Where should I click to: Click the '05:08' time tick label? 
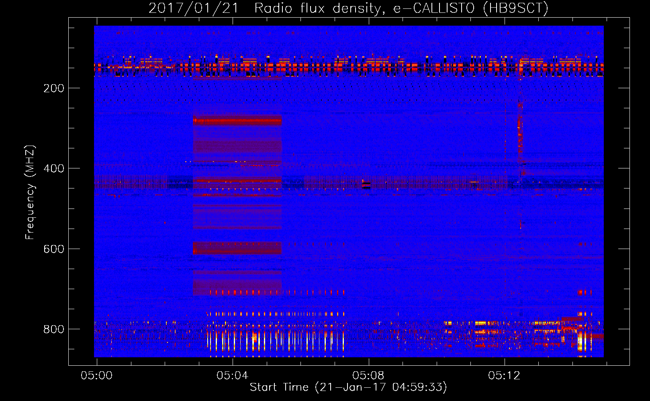[368, 376]
